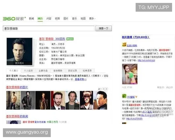Open the long-haired man in grey shirt thumbnail
175x140 pixels.
pyautogui.click(x=72, y=100)
